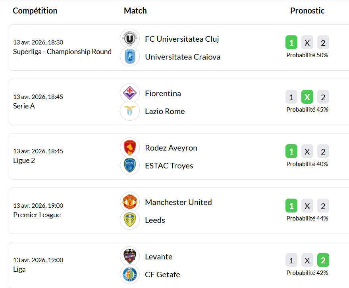This screenshot has width=349, height=288.
Task: Choose X for Manchester United vs Leeds
Action: [307, 206]
